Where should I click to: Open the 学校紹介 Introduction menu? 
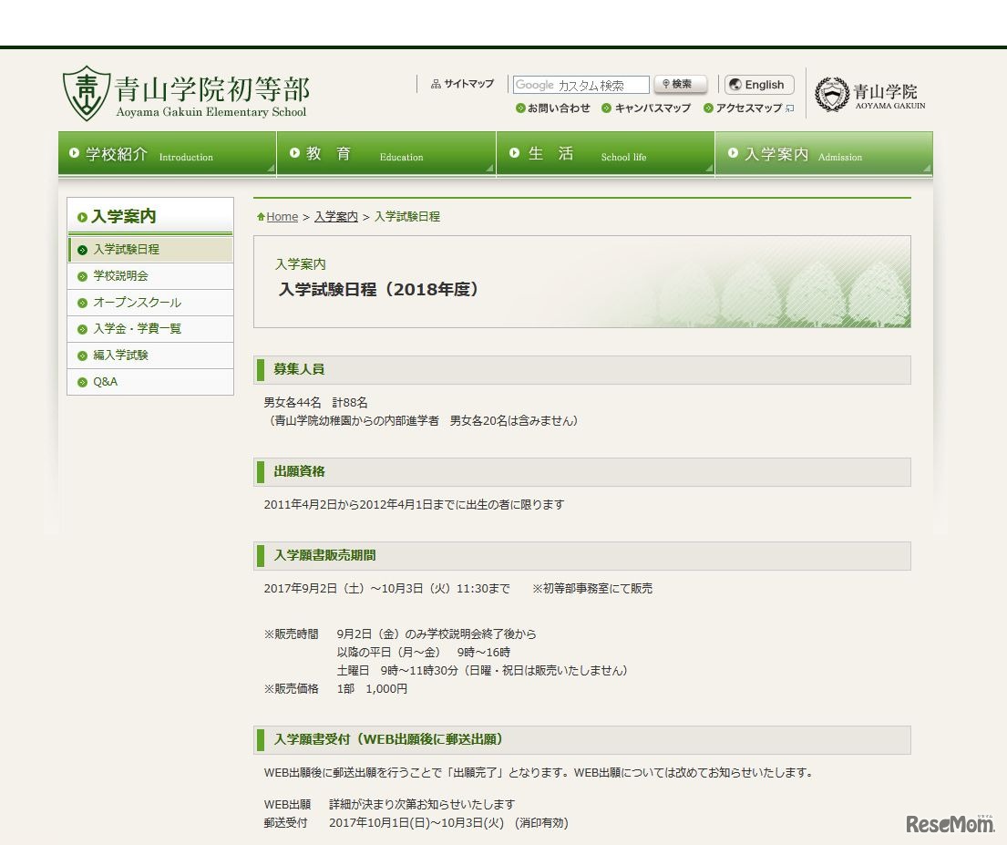[167, 154]
